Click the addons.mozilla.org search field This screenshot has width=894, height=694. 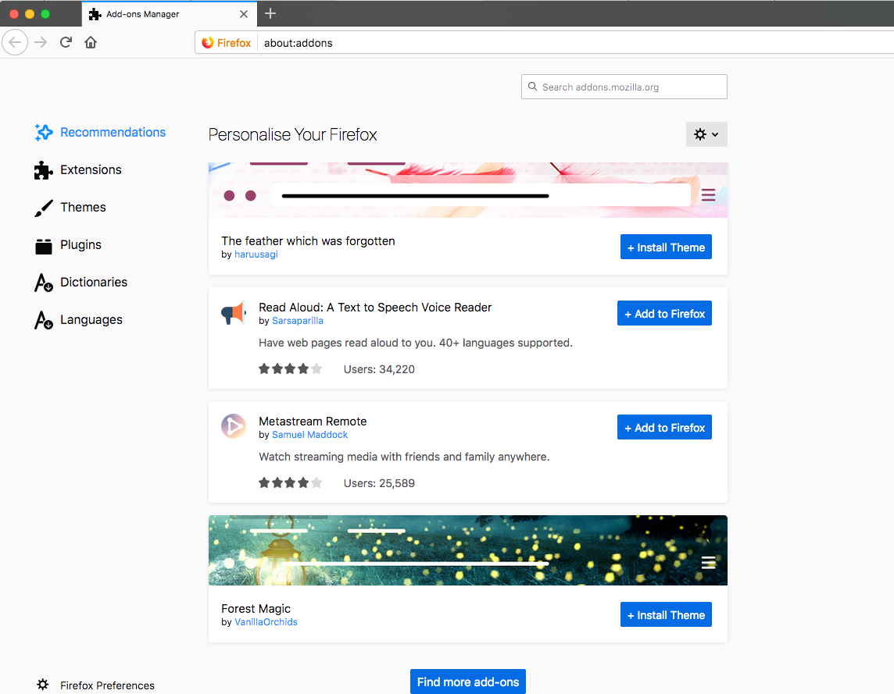tap(624, 86)
